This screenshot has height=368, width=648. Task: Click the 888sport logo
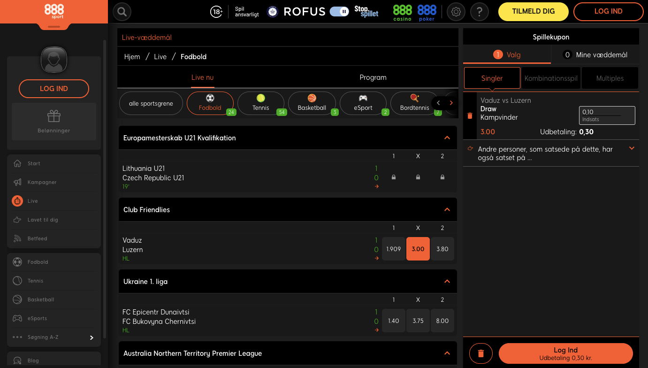tap(54, 11)
